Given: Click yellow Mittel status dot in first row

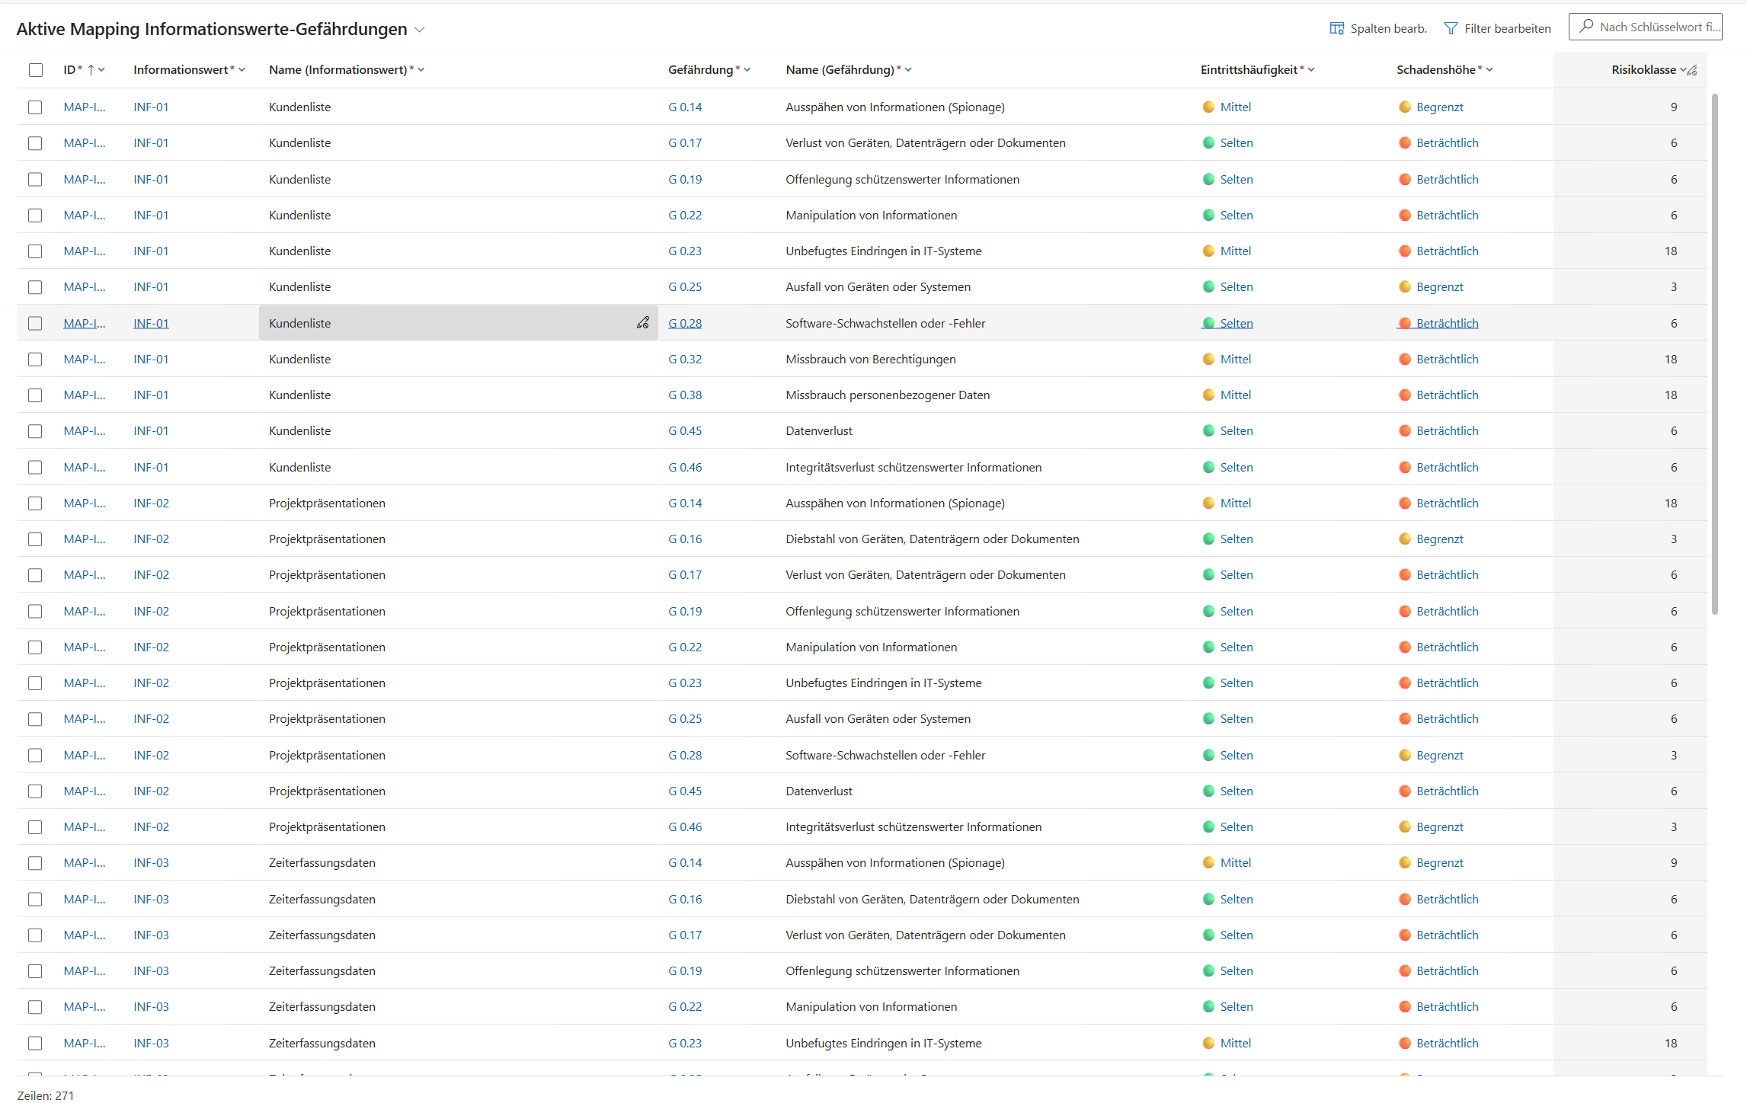Looking at the screenshot, I should pos(1208,107).
